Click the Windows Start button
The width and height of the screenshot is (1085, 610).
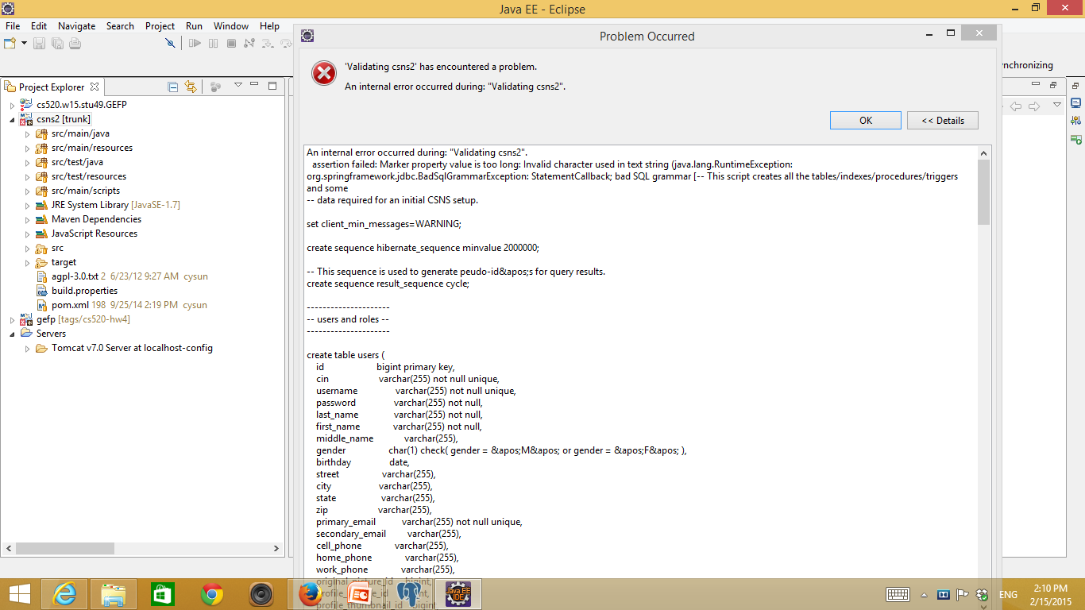[19, 593]
